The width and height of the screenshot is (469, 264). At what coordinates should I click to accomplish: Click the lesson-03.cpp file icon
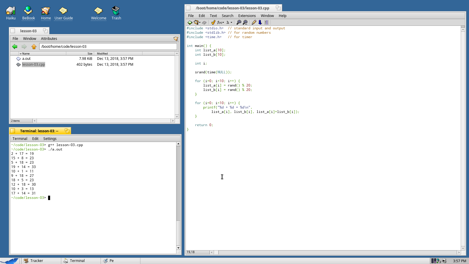coord(18,65)
